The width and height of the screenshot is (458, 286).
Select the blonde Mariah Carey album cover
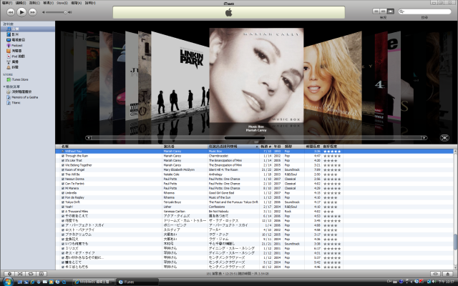coord(333,76)
